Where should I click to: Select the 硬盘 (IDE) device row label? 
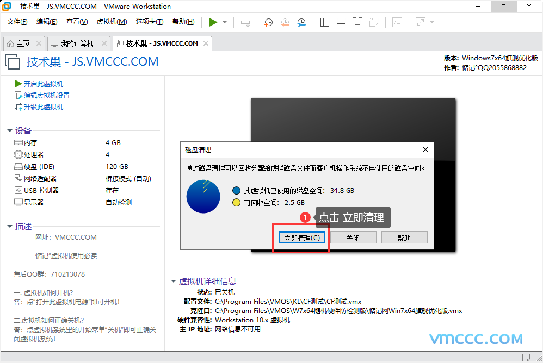click(x=39, y=167)
